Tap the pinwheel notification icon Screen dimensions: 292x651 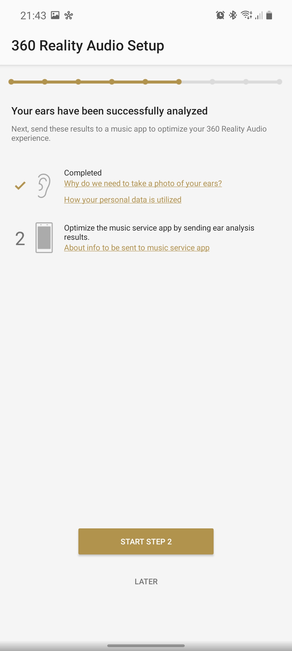tap(69, 15)
